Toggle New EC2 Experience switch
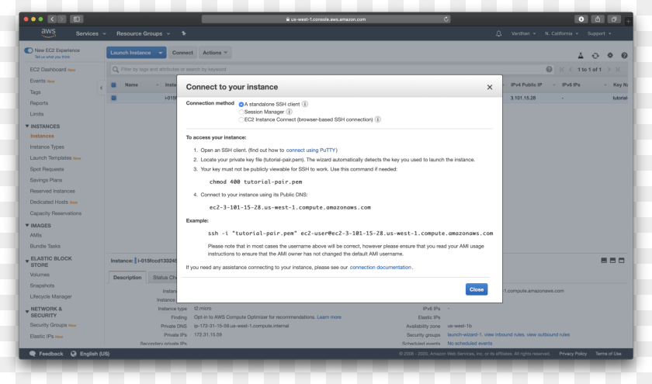 28,50
